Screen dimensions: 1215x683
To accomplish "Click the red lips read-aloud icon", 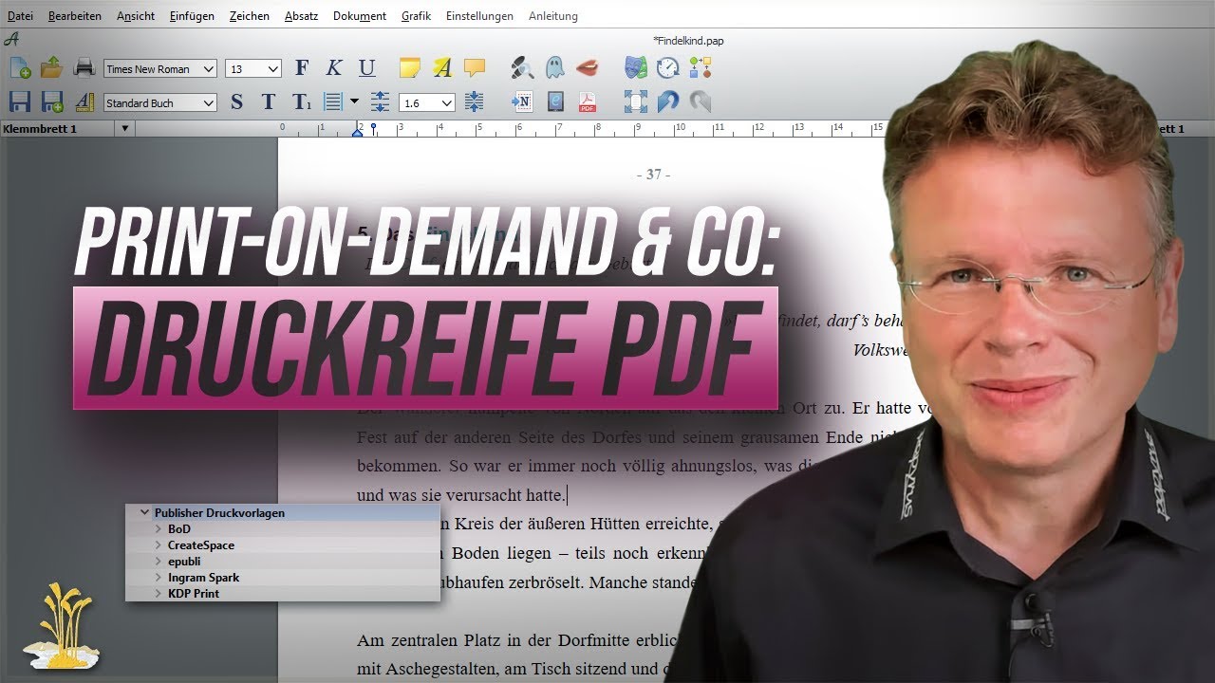I will coord(588,68).
